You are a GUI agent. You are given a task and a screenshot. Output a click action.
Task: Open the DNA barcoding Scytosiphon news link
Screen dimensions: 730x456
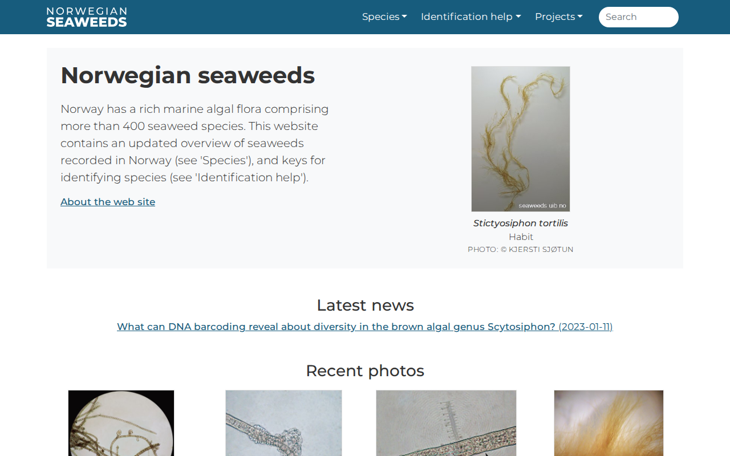point(365,327)
